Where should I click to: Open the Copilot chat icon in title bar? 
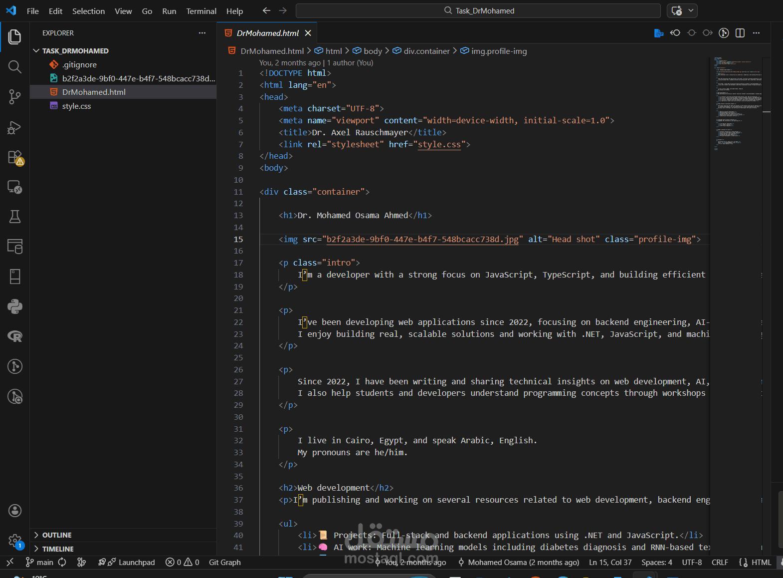coord(676,10)
